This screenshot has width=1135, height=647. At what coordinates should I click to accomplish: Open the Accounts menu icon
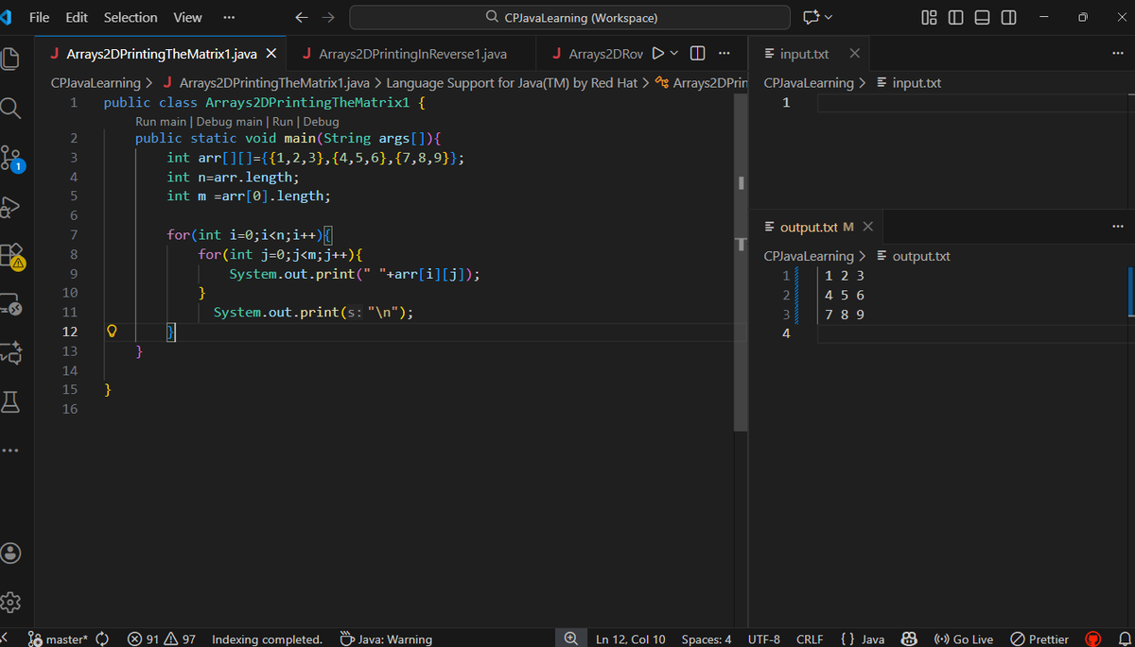coord(11,552)
